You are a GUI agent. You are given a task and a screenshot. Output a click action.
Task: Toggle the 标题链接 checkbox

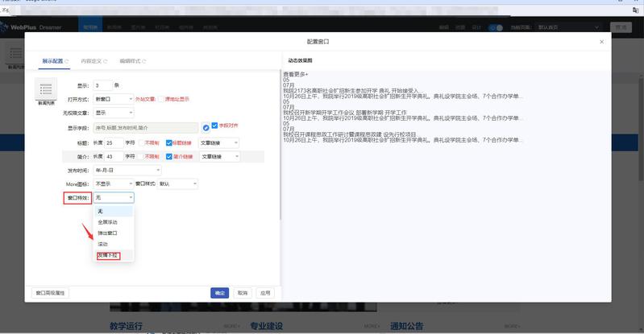(168, 142)
